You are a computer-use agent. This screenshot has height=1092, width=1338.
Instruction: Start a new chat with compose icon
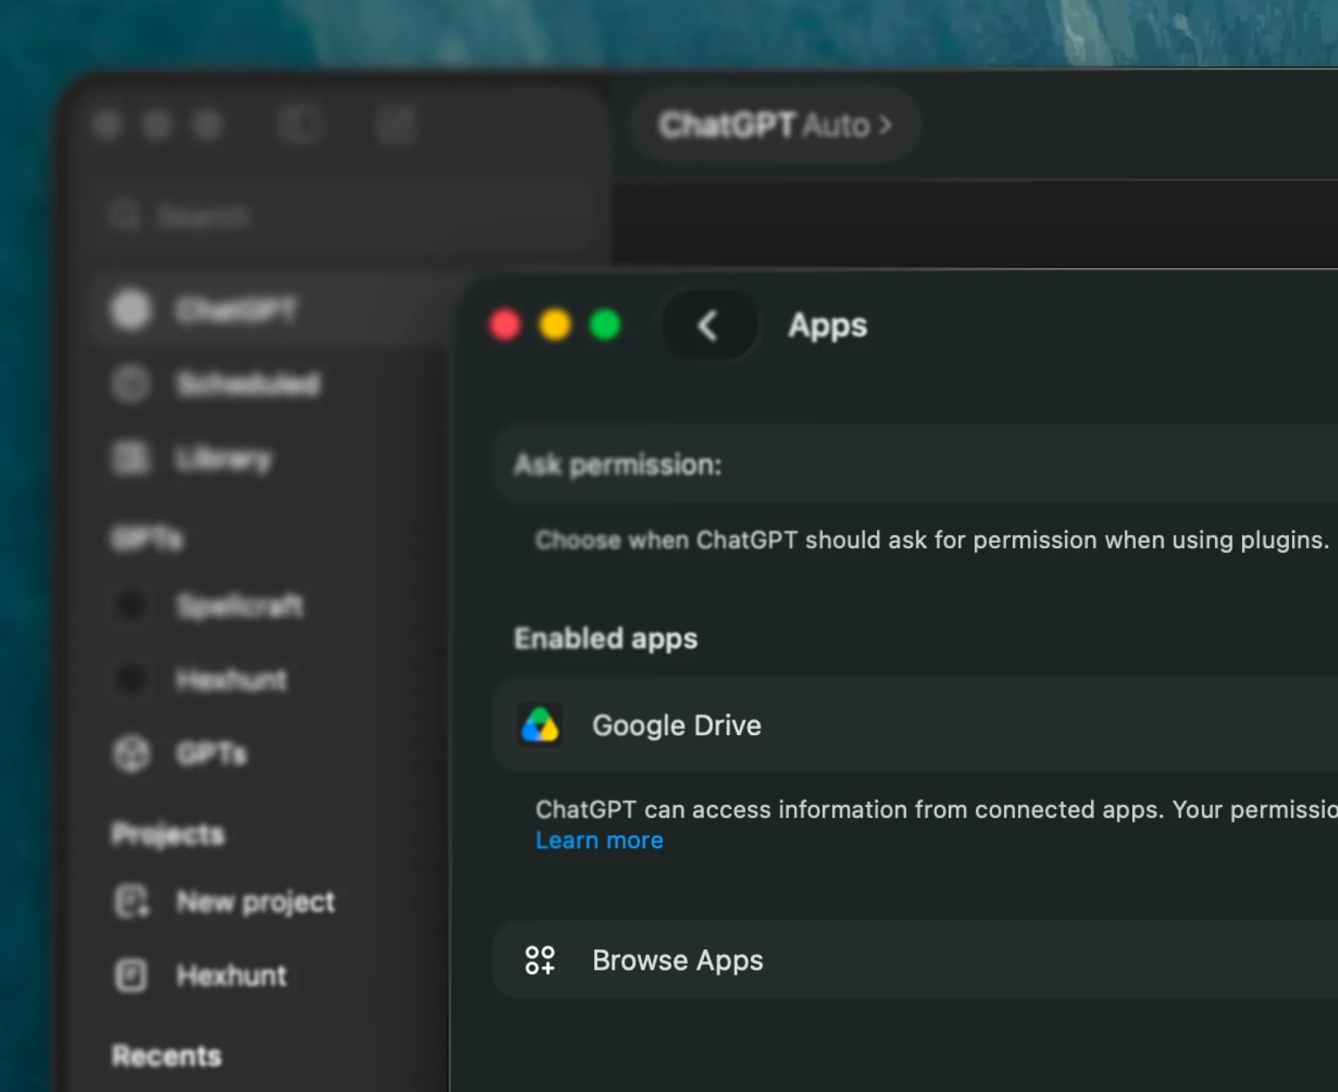[396, 125]
